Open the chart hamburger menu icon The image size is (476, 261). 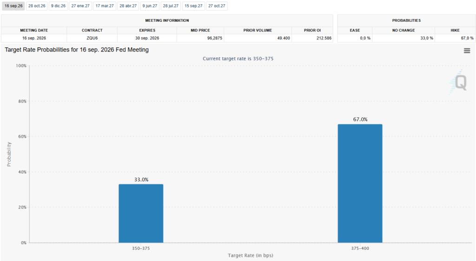(x=467, y=51)
